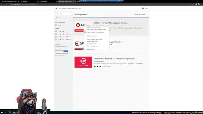Click the padlock icon in address bar
This screenshot has width=203, height=114.
pos(10,4)
